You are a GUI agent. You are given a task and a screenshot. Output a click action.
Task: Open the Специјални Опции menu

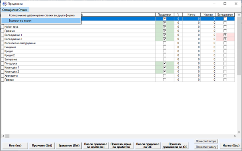15,10
